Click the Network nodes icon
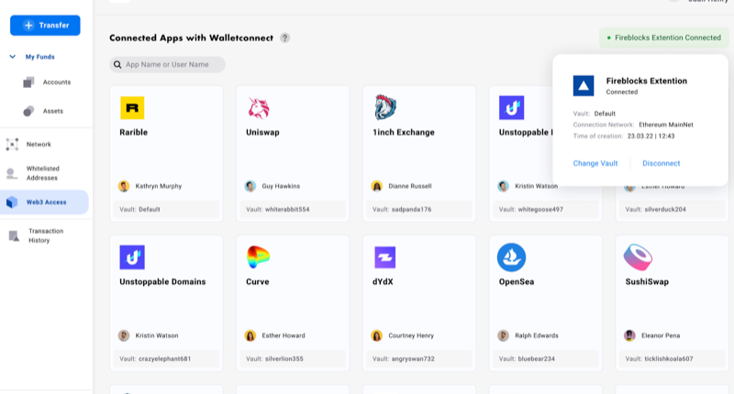 click(x=12, y=145)
